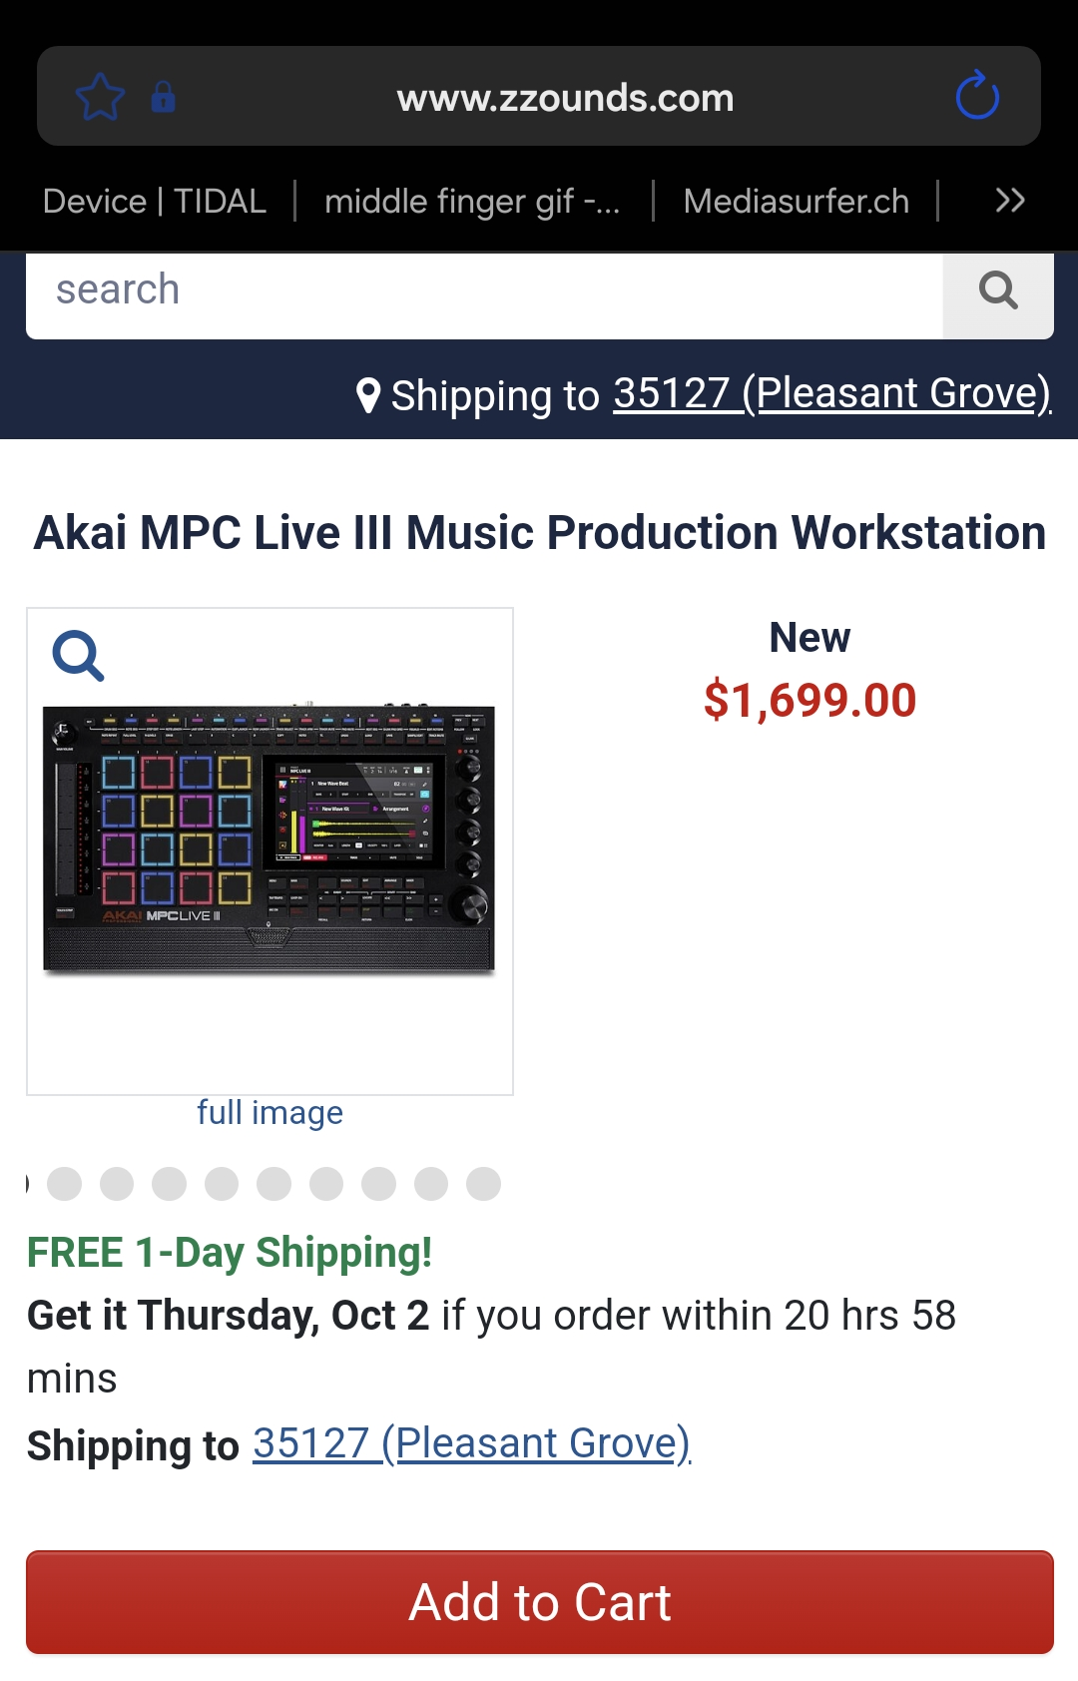1078x1681 pixels.
Task: Select the first image carousel dot
Action: [64, 1184]
